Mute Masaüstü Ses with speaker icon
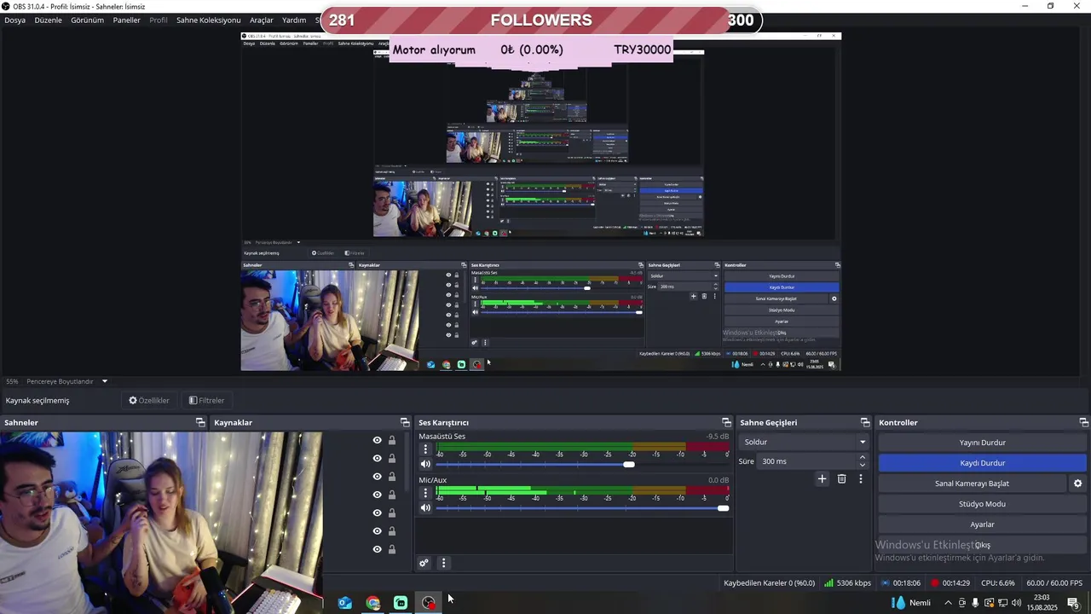 [x=425, y=464]
